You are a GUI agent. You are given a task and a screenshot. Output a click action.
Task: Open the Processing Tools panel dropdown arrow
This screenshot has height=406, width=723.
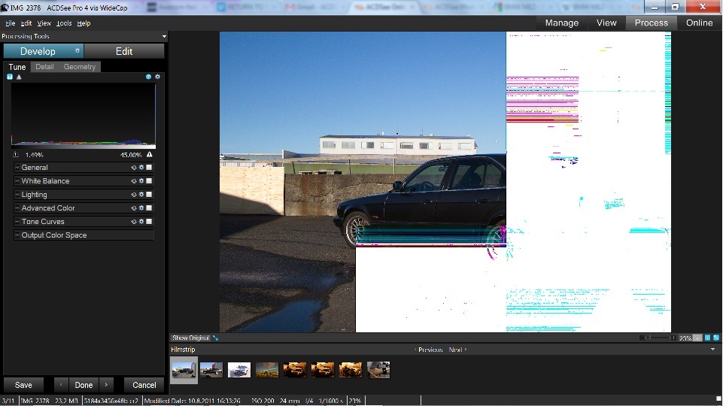coord(164,36)
